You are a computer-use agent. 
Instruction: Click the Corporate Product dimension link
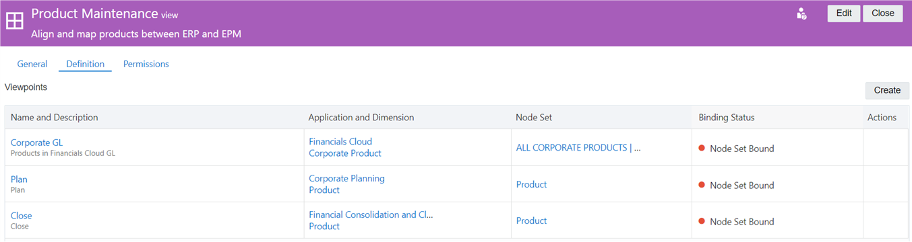[x=345, y=153]
